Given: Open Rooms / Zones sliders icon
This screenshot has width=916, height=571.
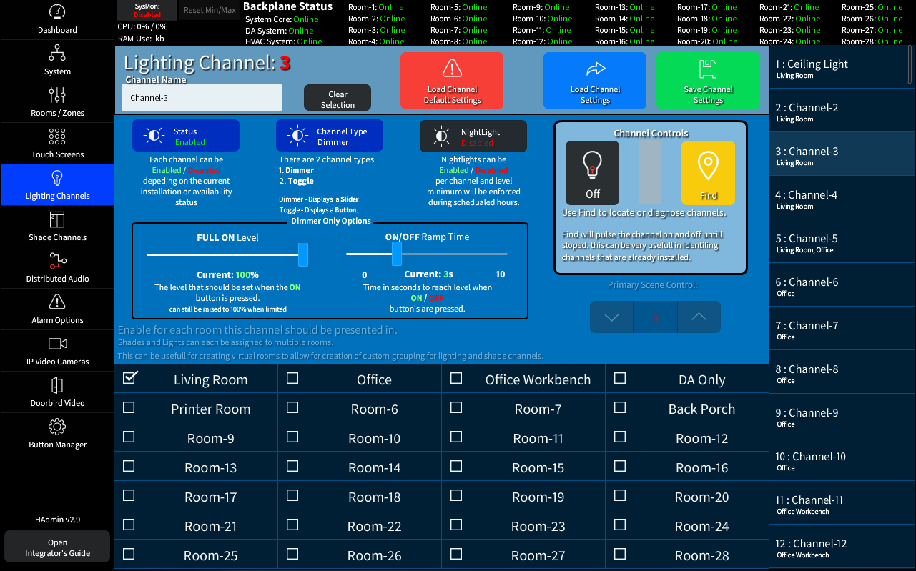Looking at the screenshot, I should 57,95.
